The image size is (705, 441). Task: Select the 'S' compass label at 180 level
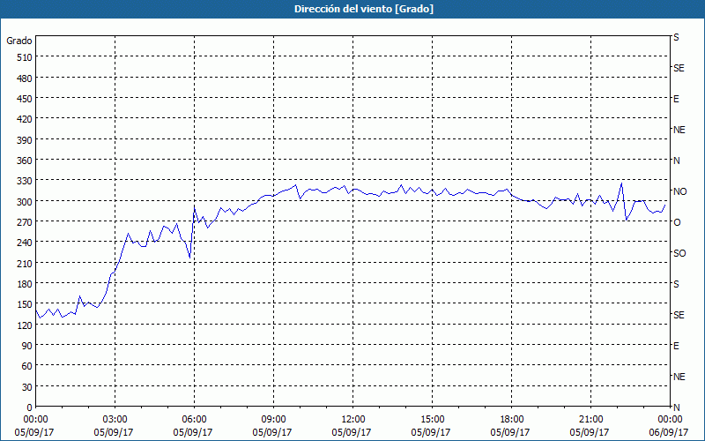pyautogui.click(x=676, y=284)
